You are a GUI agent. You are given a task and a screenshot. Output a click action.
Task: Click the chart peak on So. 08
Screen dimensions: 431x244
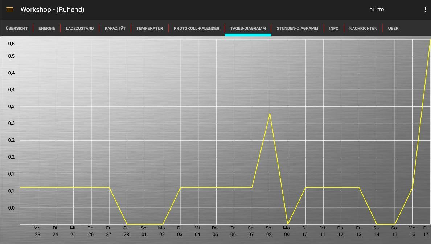270,114
